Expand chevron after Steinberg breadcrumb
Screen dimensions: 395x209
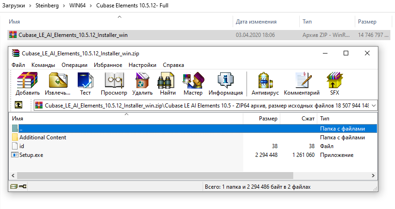pyautogui.click(x=64, y=6)
